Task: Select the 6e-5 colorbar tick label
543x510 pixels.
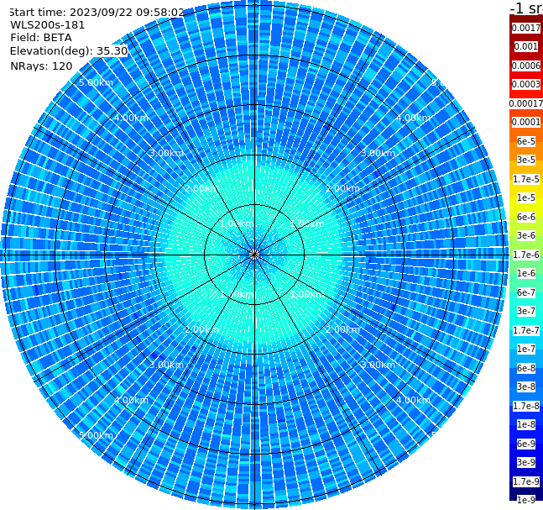Action: 526,141
